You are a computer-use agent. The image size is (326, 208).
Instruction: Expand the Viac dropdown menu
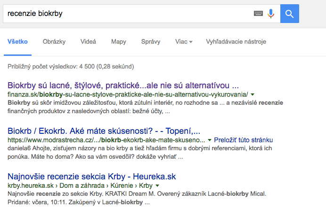[x=184, y=42]
